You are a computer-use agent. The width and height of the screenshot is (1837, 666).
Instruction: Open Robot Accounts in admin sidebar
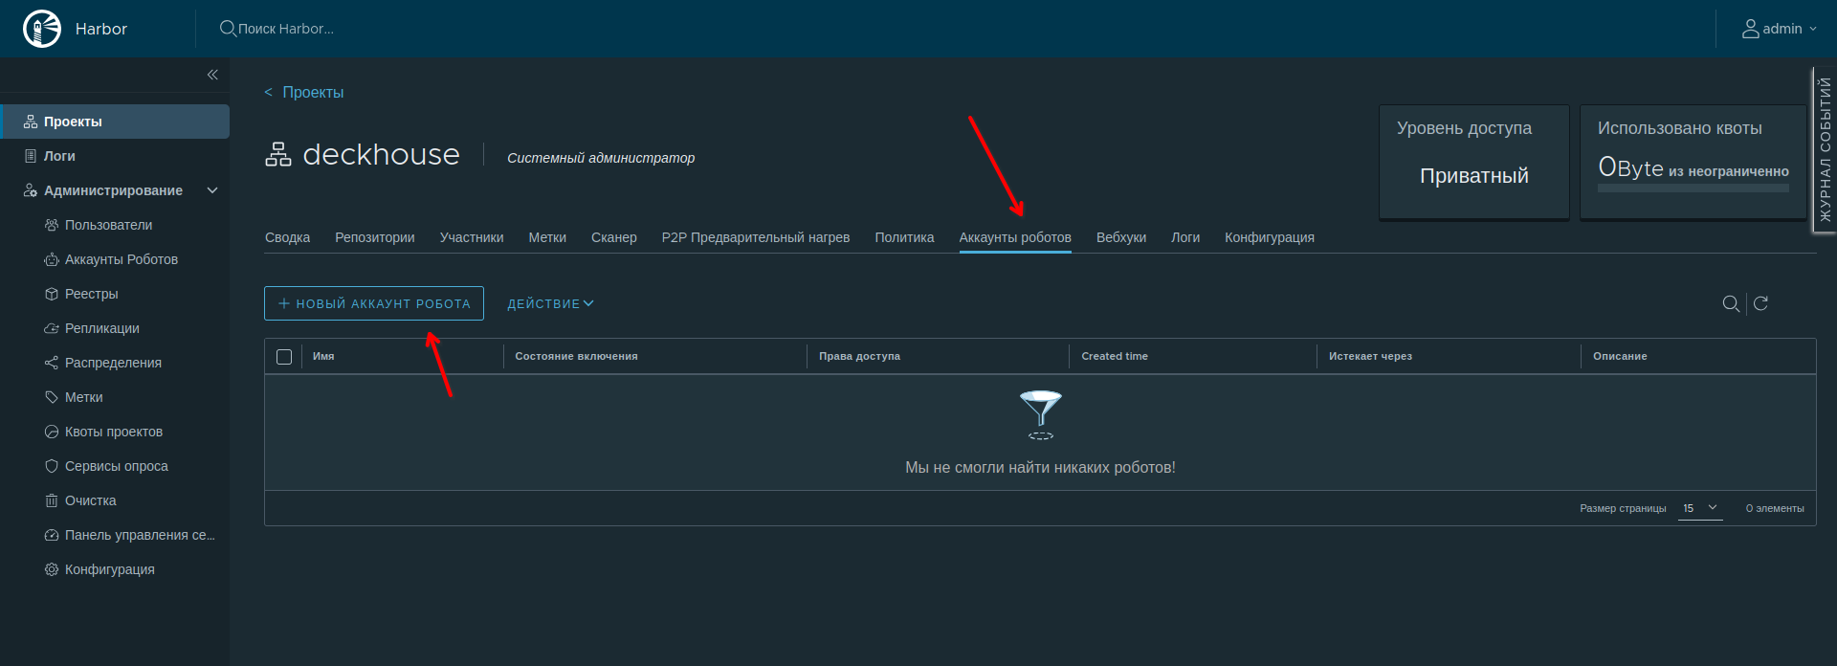pyautogui.click(x=121, y=259)
